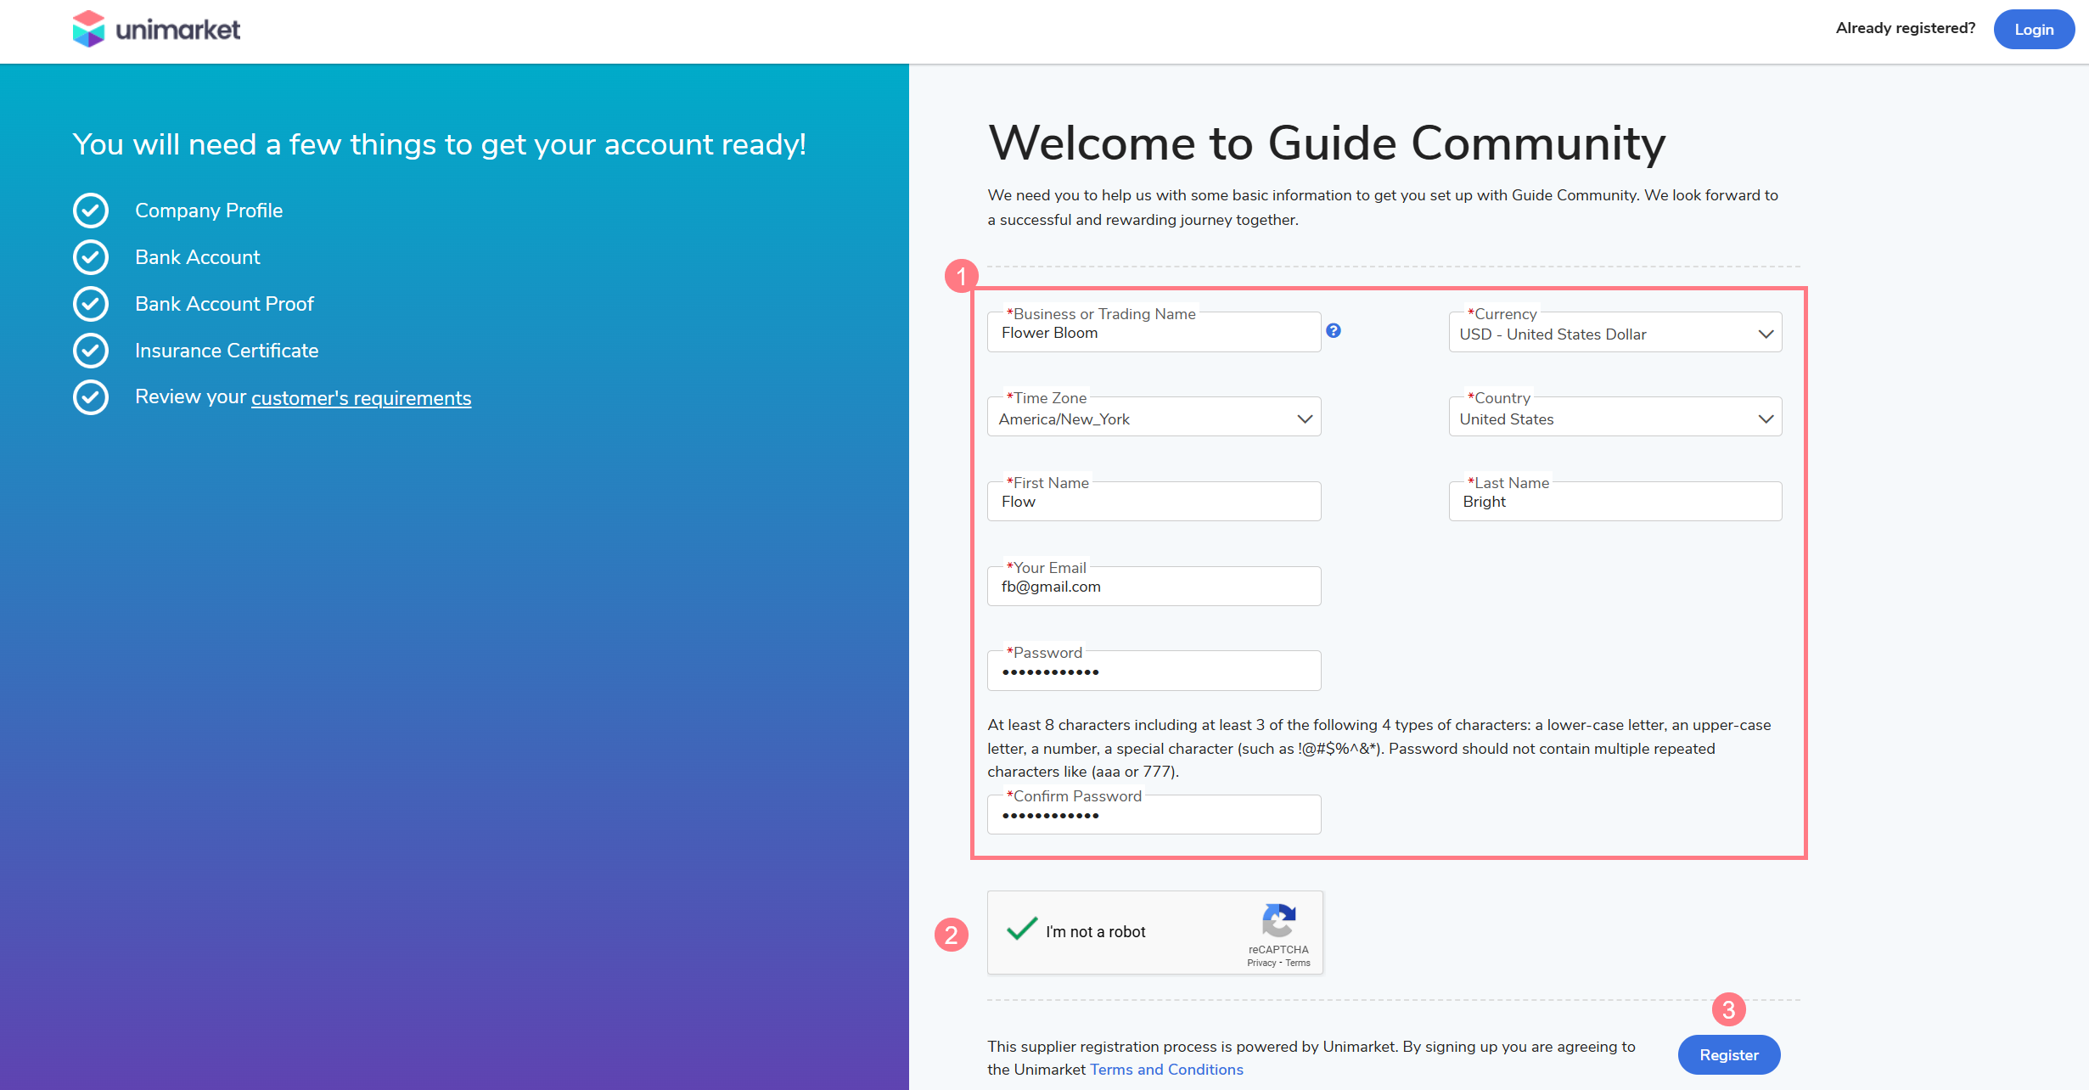Click the reCAPTCHA Privacy link
This screenshot has width=2089, height=1090.
(1261, 963)
